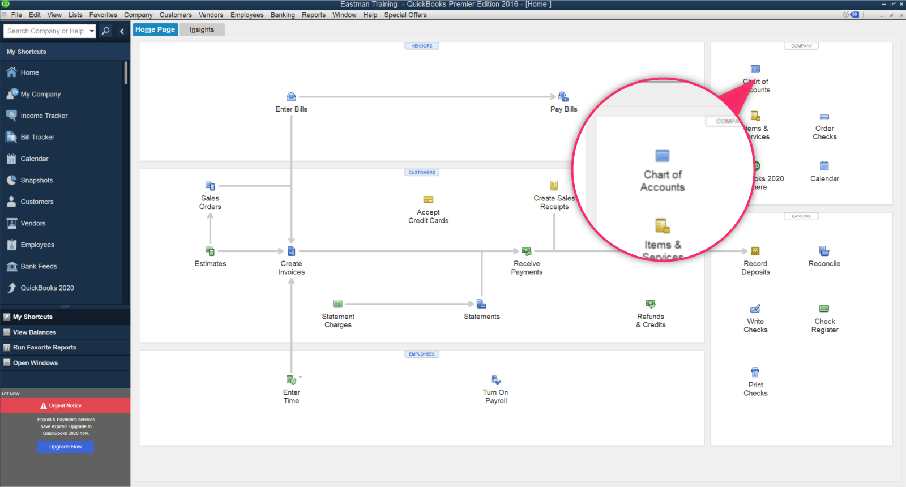Expand Enter Time dropdown arrow
Viewport: 906px width, 487px height.
click(x=300, y=377)
